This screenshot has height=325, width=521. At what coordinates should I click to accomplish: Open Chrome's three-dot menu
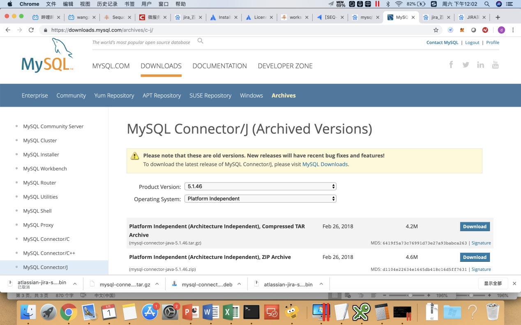pos(513,30)
